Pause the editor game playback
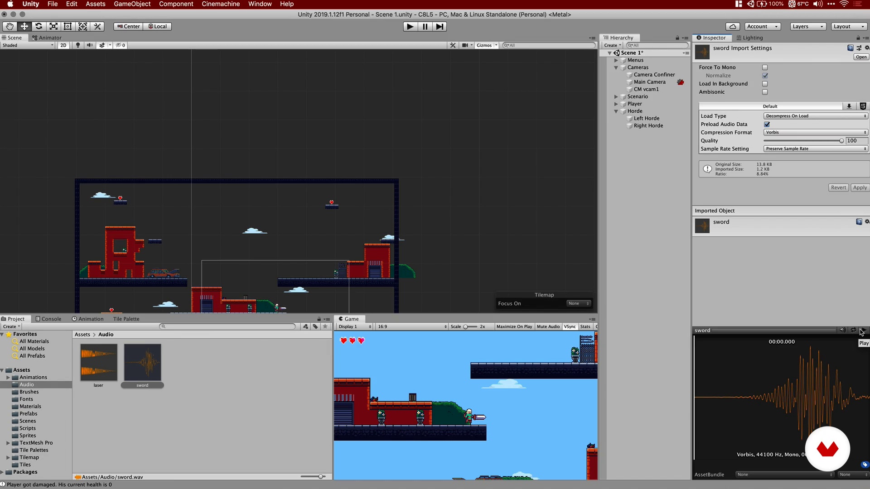870x489 pixels. (425, 27)
